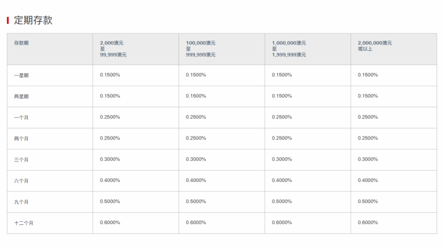Image resolution: width=444 pixels, height=249 pixels.
Task: Select the 三个月 row label
Action: (x=21, y=160)
